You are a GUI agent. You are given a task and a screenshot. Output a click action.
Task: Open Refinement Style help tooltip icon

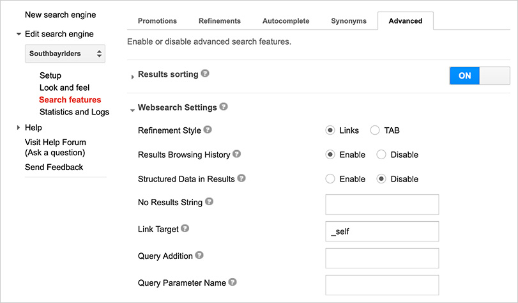[208, 130]
